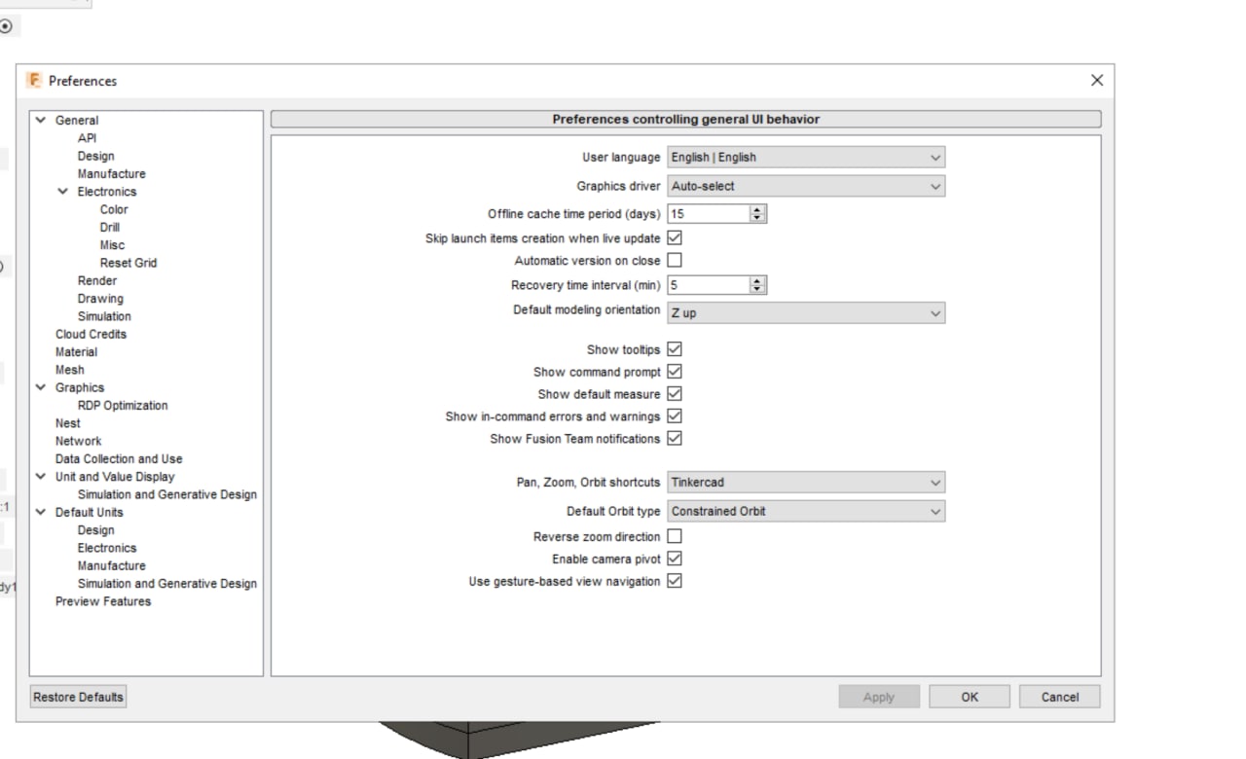The image size is (1246, 759).
Task: Uncheck Use gesture-based view navigation
Action: click(675, 581)
